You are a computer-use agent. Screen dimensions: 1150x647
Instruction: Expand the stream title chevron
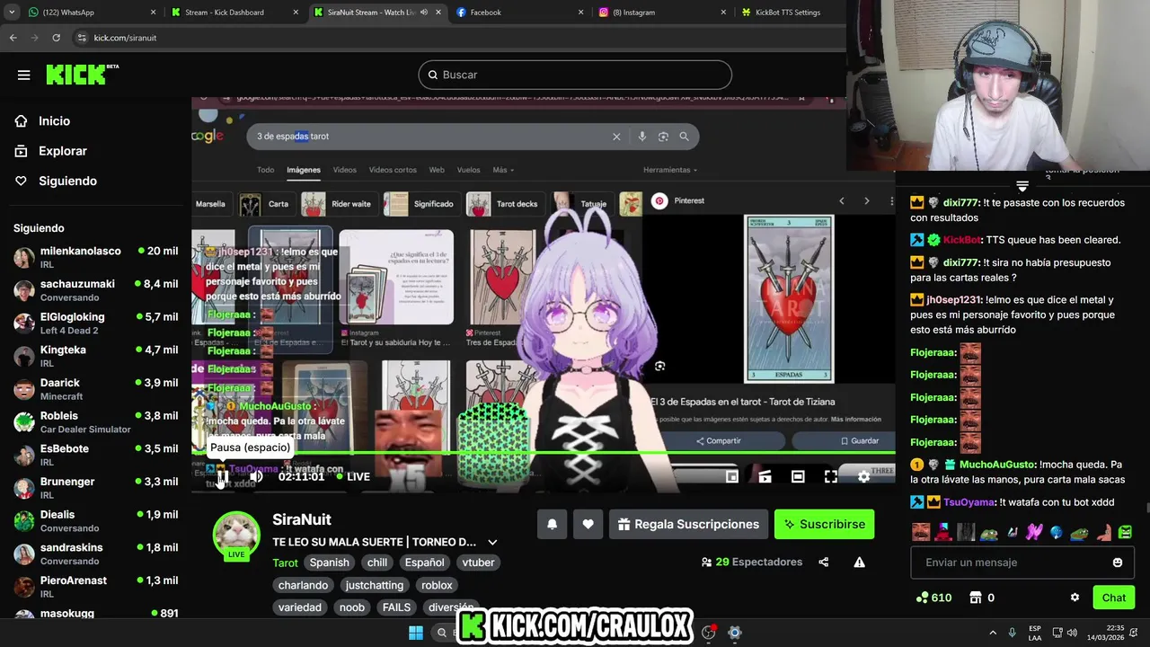pyautogui.click(x=492, y=542)
